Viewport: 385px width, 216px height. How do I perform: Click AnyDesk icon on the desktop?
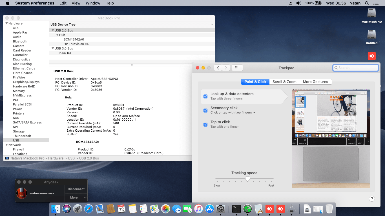pos(372,56)
